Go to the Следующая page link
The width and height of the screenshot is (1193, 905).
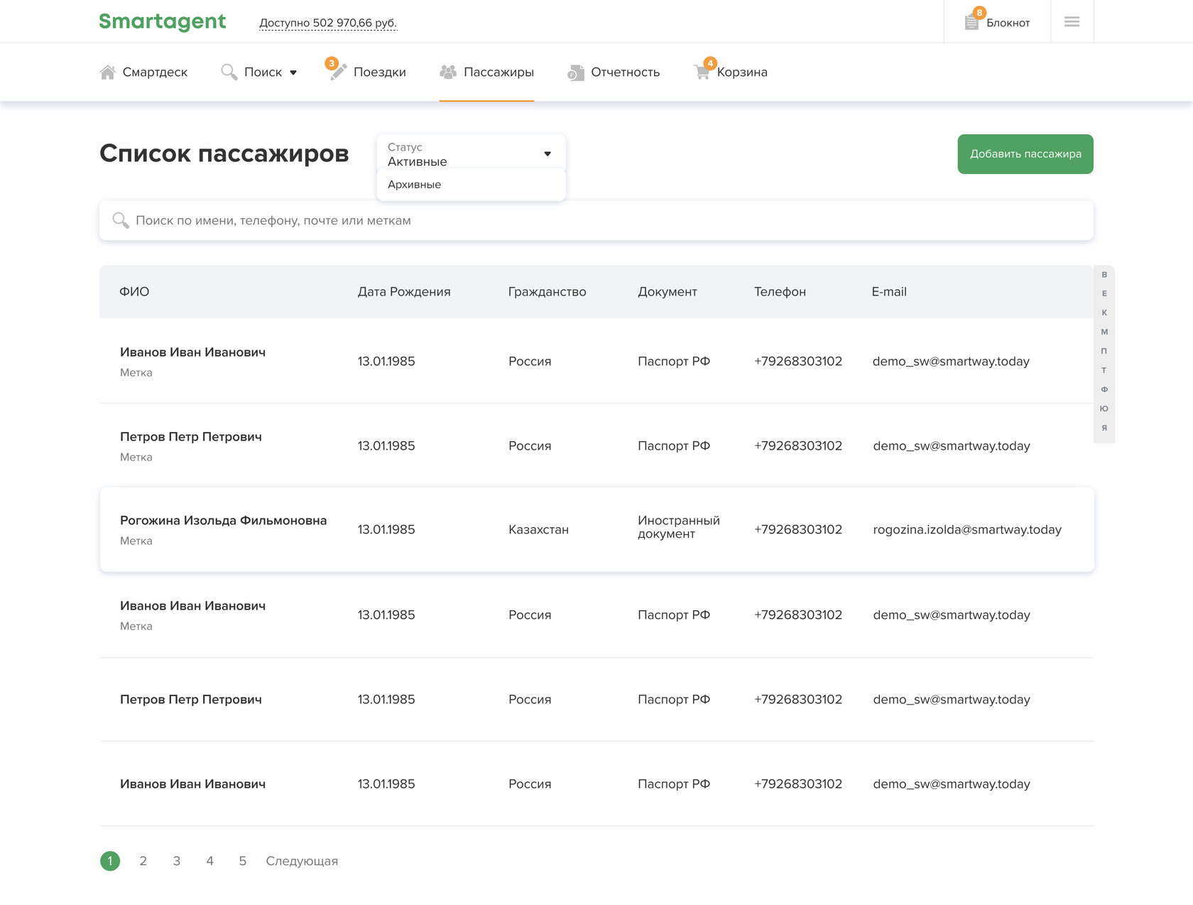(302, 861)
